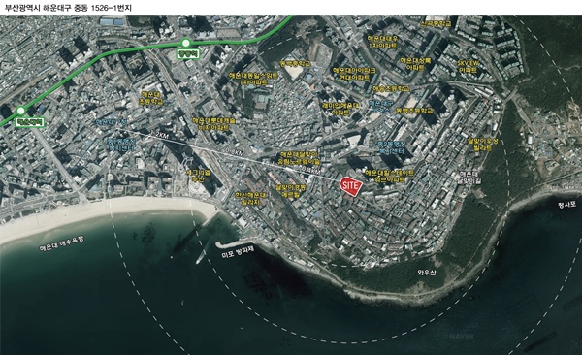Select the 동백초등학교 label
Viewport: 582px width, 355px height.
pos(414,111)
